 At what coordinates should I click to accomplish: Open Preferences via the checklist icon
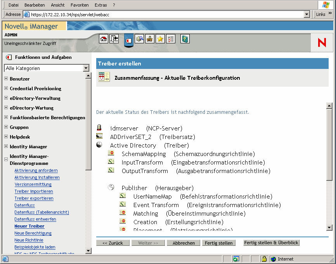click(171, 39)
